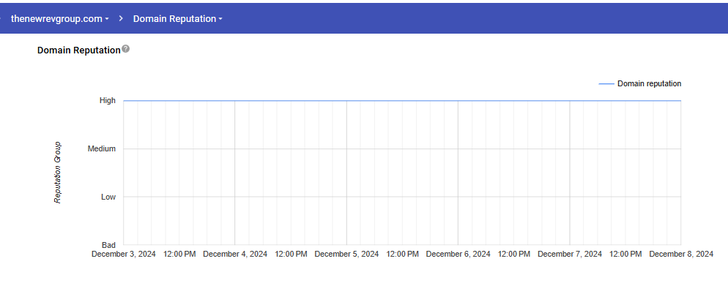Click the bold Domain Reputation section heading
The image size is (728, 294).
click(78, 50)
